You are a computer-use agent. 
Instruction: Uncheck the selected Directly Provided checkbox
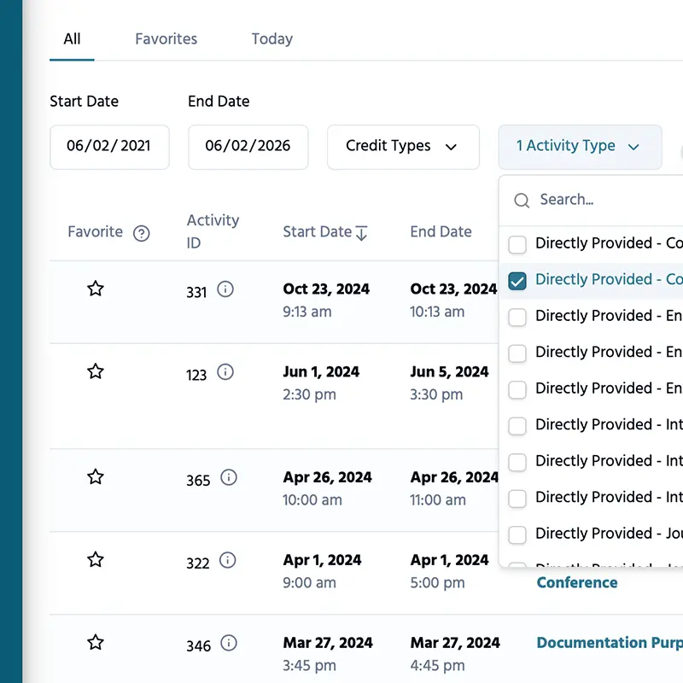tap(517, 280)
